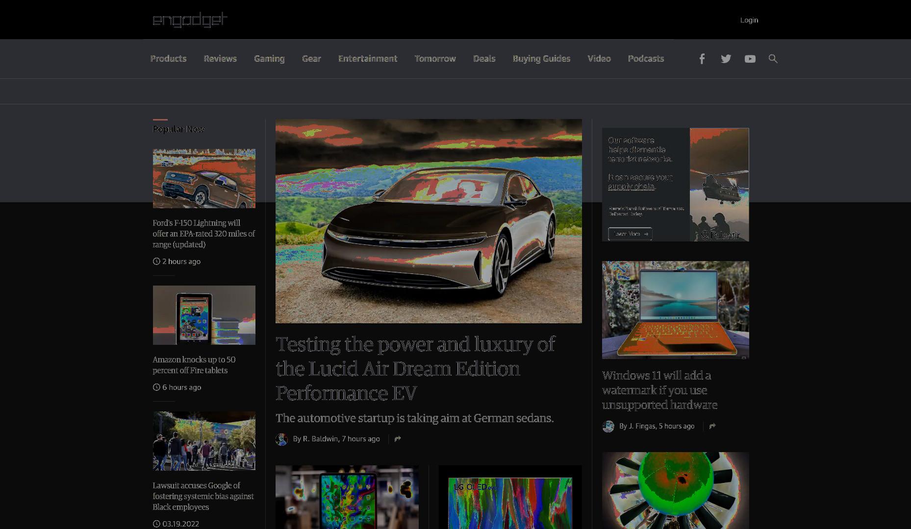Open the Entertainment section
Screen dimensions: 911x529
368,59
